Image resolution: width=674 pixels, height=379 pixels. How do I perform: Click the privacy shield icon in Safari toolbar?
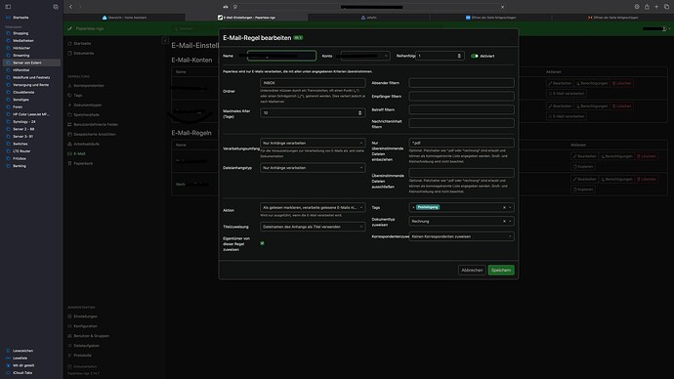[x=235, y=7]
